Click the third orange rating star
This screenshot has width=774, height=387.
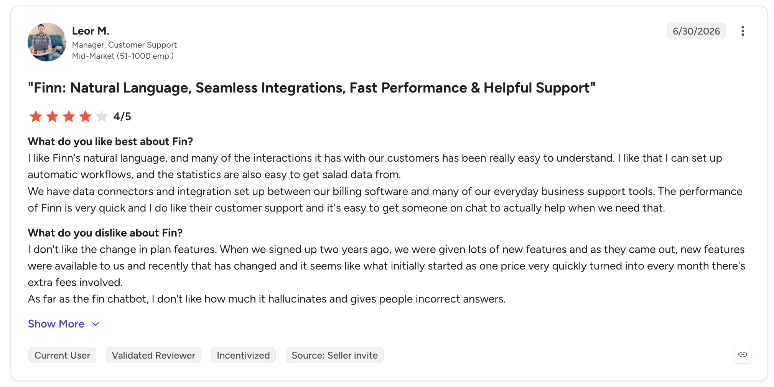69,116
